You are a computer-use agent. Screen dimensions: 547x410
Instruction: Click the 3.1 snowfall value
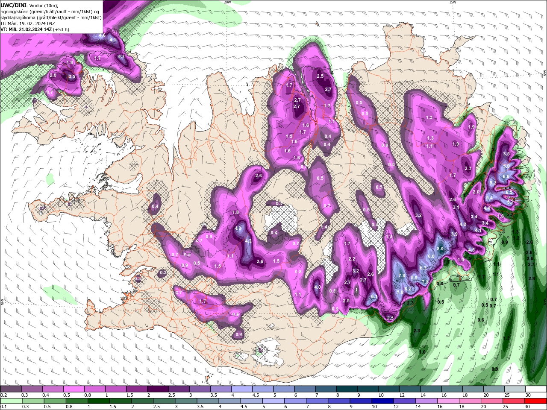pos(456,208)
